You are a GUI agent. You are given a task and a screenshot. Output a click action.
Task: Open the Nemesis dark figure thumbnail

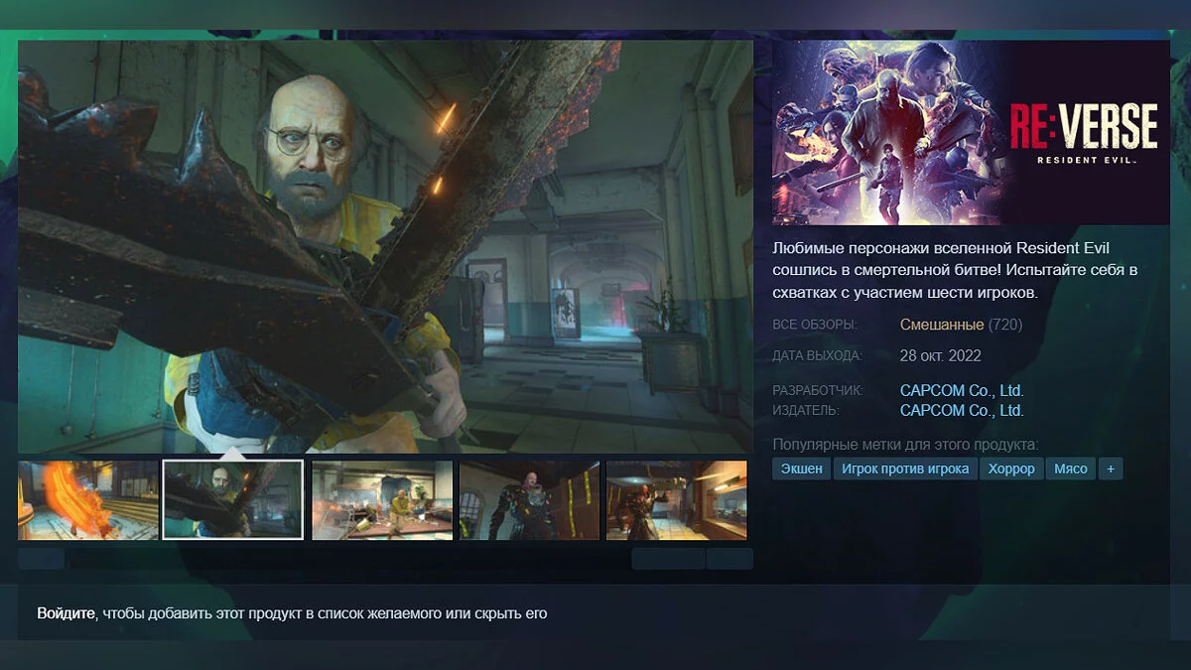point(529,500)
